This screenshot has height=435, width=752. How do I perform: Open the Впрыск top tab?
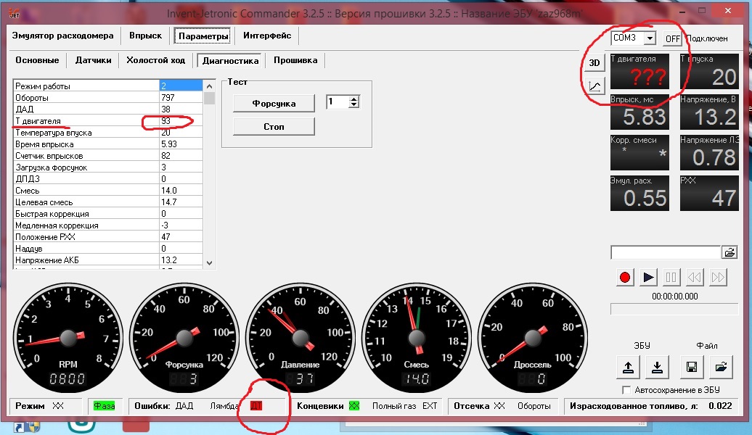[x=145, y=36]
